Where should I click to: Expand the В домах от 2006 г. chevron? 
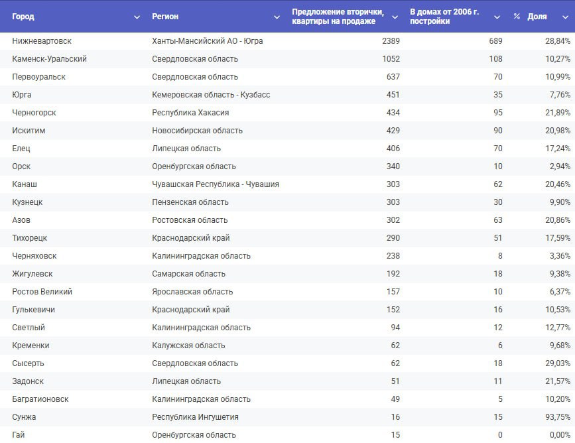pyautogui.click(x=497, y=17)
